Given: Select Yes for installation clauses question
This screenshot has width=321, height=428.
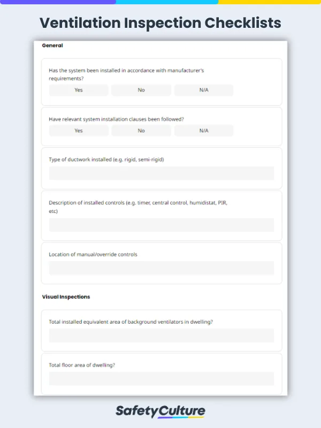Looking at the screenshot, I should (78, 131).
